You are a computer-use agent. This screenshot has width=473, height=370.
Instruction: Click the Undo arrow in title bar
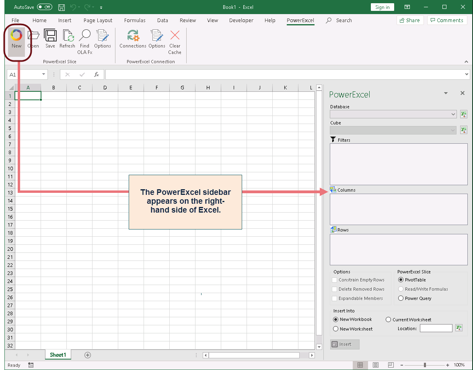(x=73, y=7)
